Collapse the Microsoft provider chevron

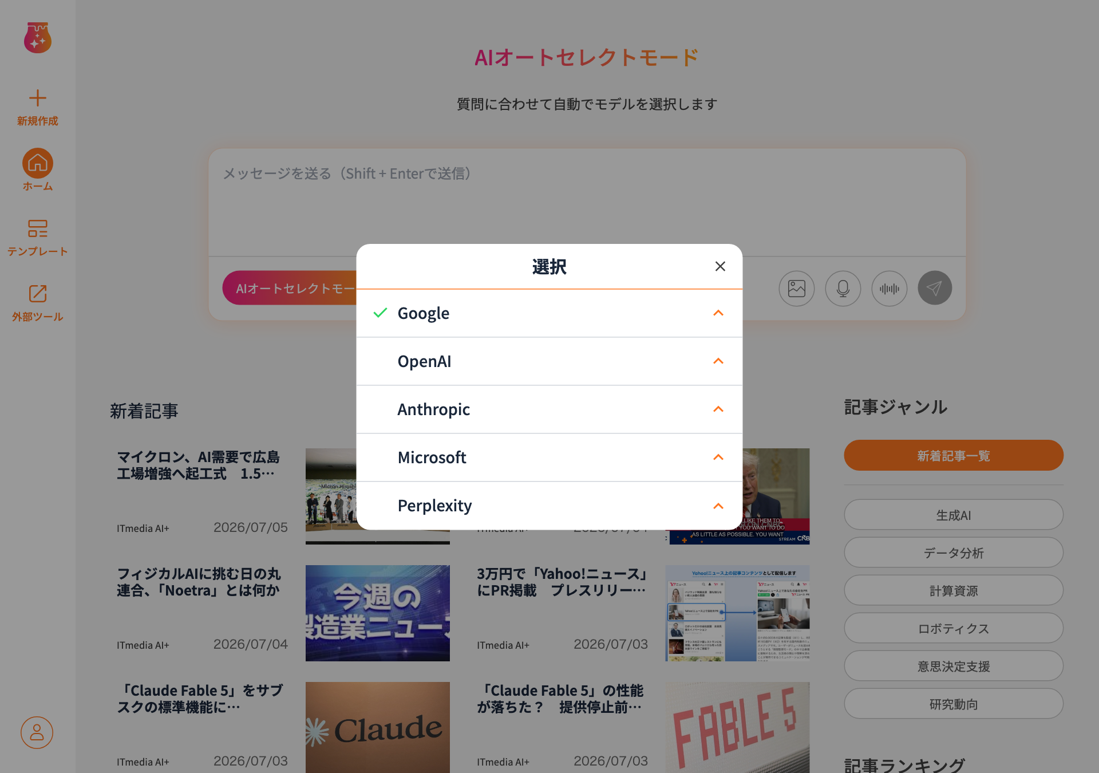[718, 457]
